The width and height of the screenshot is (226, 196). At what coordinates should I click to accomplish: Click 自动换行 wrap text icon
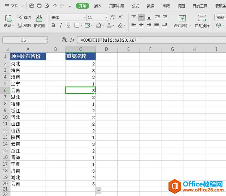(x=202, y=18)
